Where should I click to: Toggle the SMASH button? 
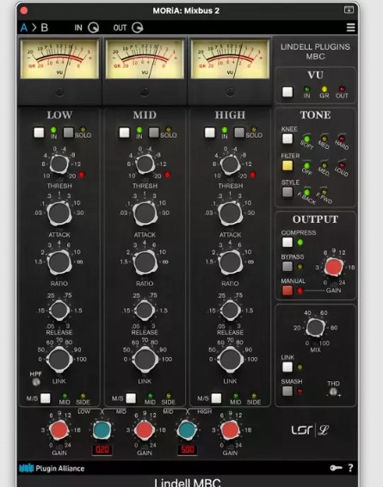tap(287, 391)
